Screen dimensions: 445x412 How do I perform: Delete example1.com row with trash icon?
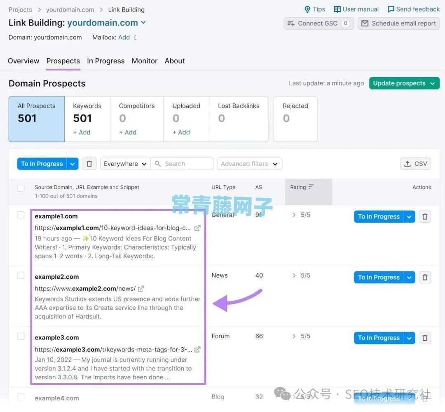point(425,217)
